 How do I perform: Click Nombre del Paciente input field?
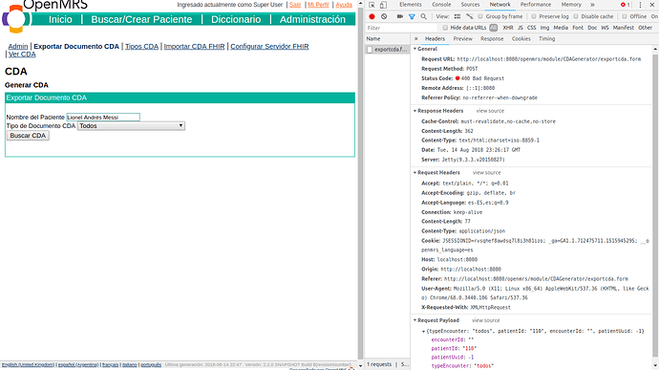point(103,117)
